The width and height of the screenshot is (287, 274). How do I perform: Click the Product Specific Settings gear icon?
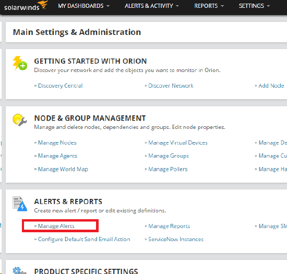pyautogui.click(x=20, y=270)
